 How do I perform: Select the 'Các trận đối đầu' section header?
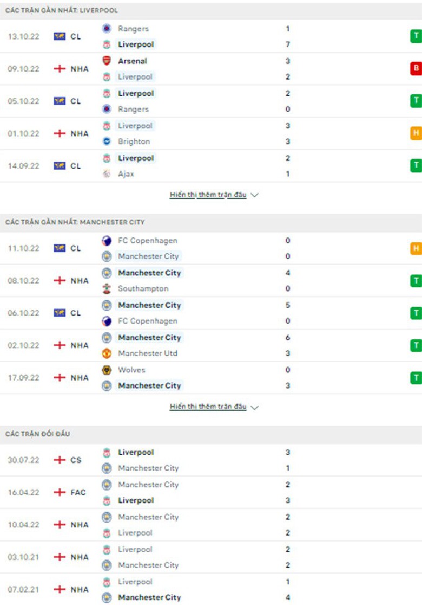(38, 434)
